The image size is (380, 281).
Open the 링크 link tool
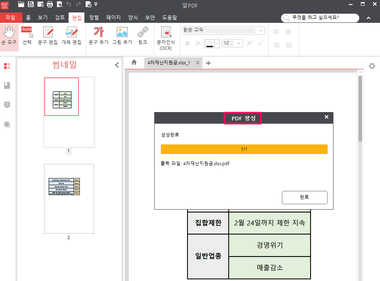[143, 37]
